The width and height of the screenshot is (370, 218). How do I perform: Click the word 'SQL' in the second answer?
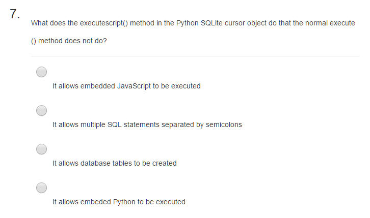point(115,124)
